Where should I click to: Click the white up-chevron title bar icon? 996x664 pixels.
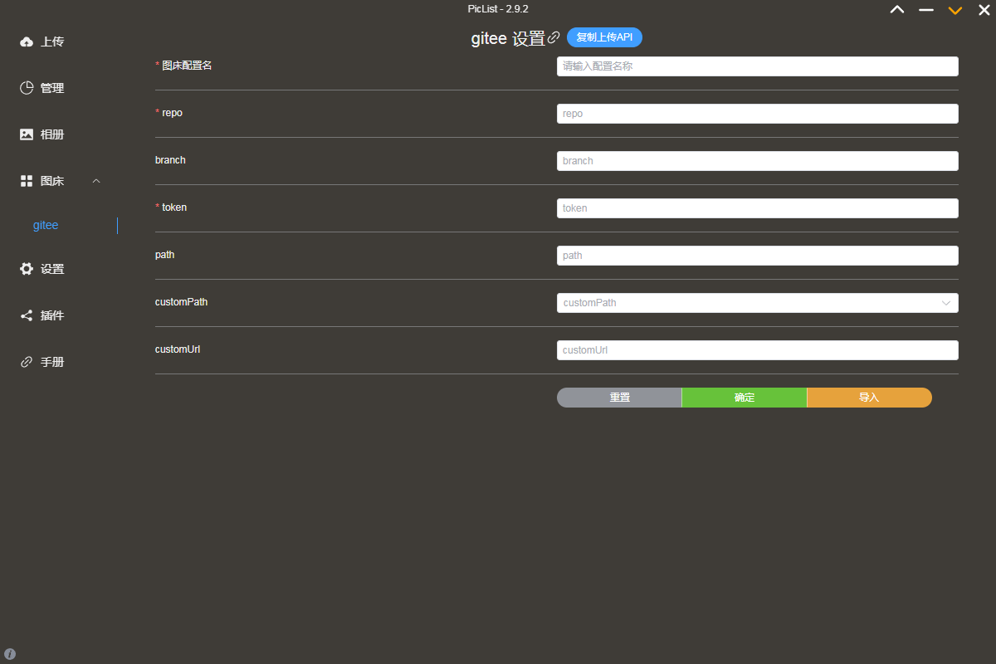pos(897,10)
